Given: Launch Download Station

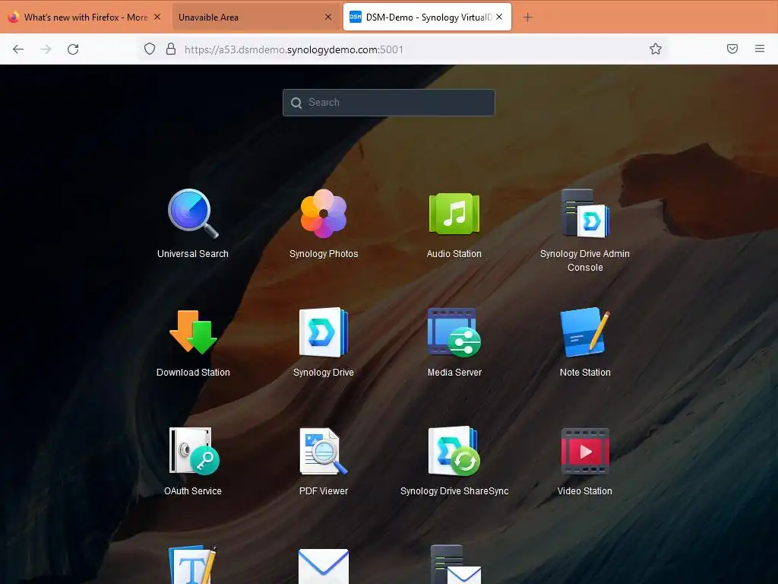Looking at the screenshot, I should [x=193, y=332].
